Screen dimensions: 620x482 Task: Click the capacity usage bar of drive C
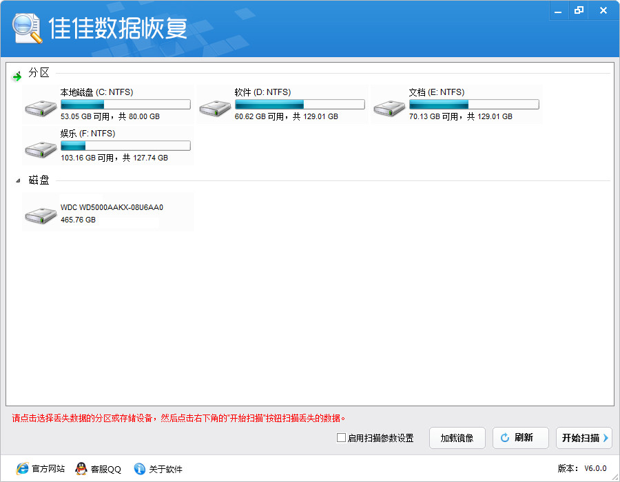click(x=125, y=103)
